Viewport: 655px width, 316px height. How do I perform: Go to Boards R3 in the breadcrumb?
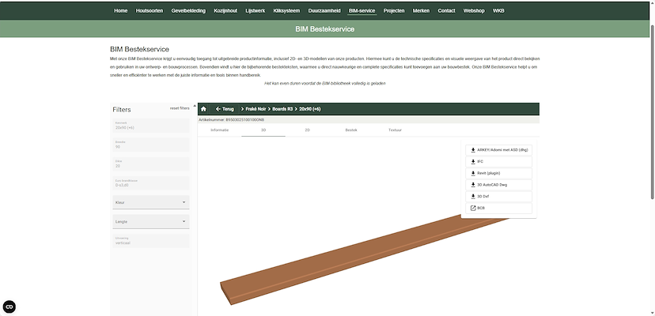pyautogui.click(x=281, y=108)
